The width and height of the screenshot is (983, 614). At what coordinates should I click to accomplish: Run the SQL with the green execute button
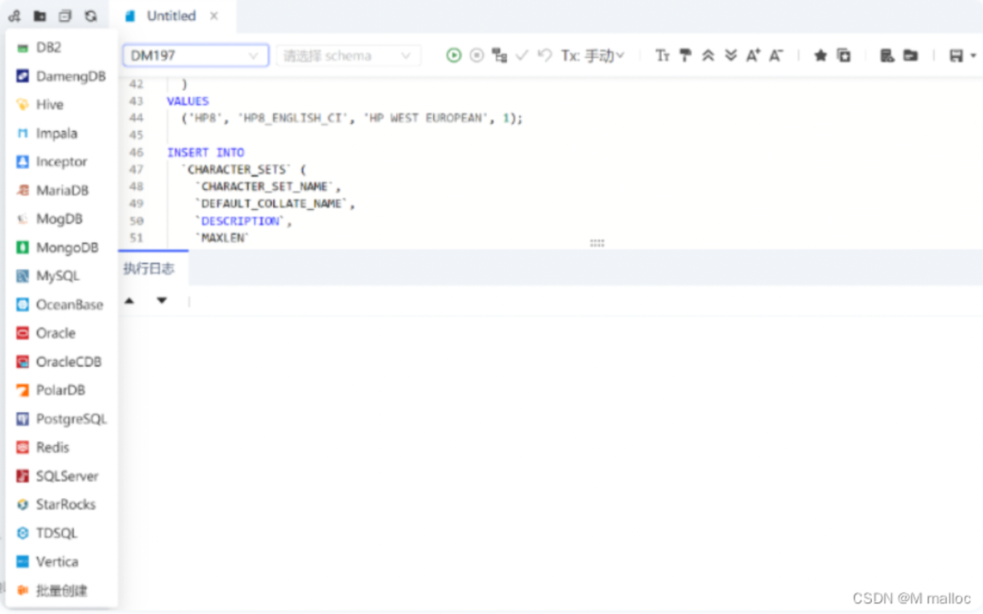pos(453,55)
